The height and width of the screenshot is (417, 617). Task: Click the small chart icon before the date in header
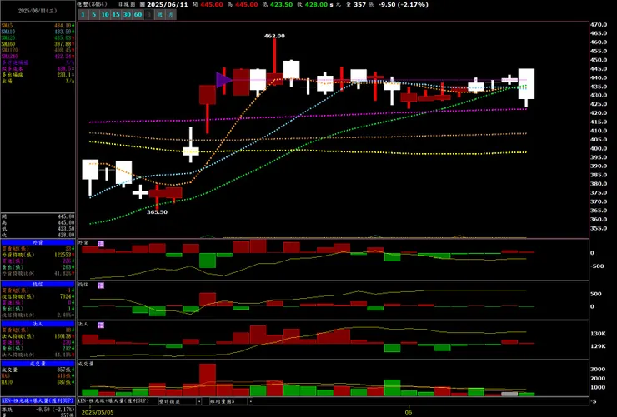[143, 4]
